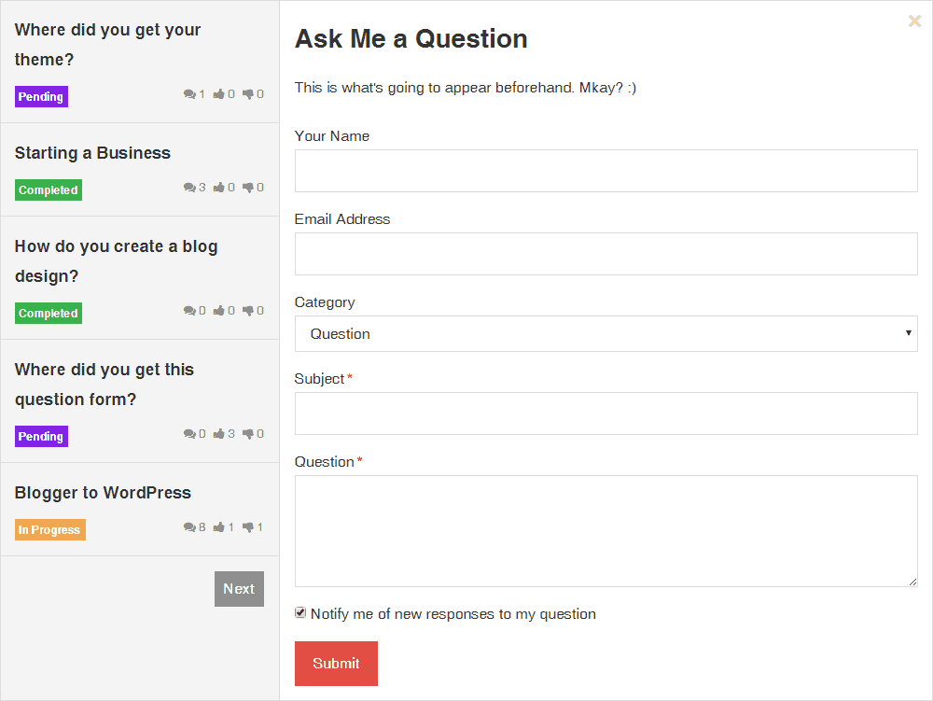
Task: Focus the Email Address field
Action: pyautogui.click(x=606, y=254)
